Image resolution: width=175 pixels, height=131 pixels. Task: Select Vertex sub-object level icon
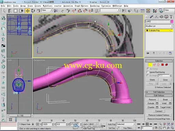tap(150, 65)
